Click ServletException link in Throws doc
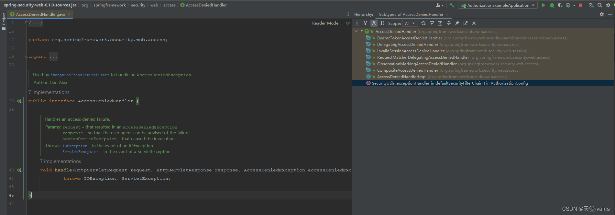This screenshot has width=615, height=215. pos(81,152)
